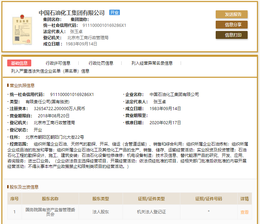Click the 法人股东 cell
Screen dimensions: 260x224
[x=101, y=212]
